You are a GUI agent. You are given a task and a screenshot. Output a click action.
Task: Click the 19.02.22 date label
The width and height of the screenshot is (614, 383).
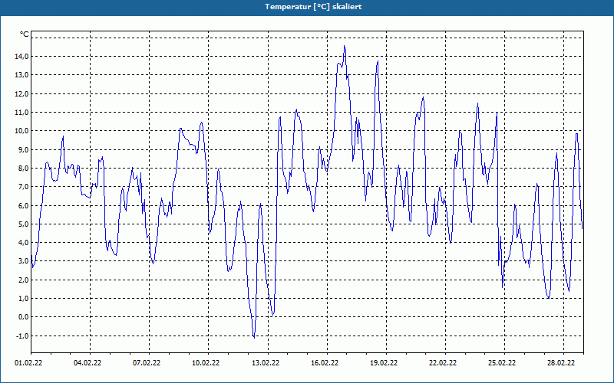[384, 363]
